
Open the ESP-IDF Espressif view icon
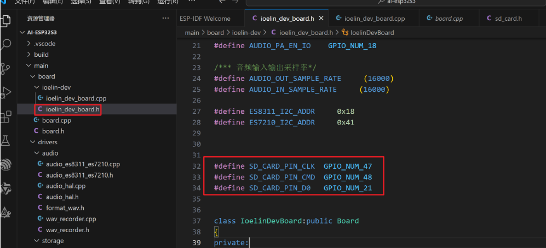[6, 164]
